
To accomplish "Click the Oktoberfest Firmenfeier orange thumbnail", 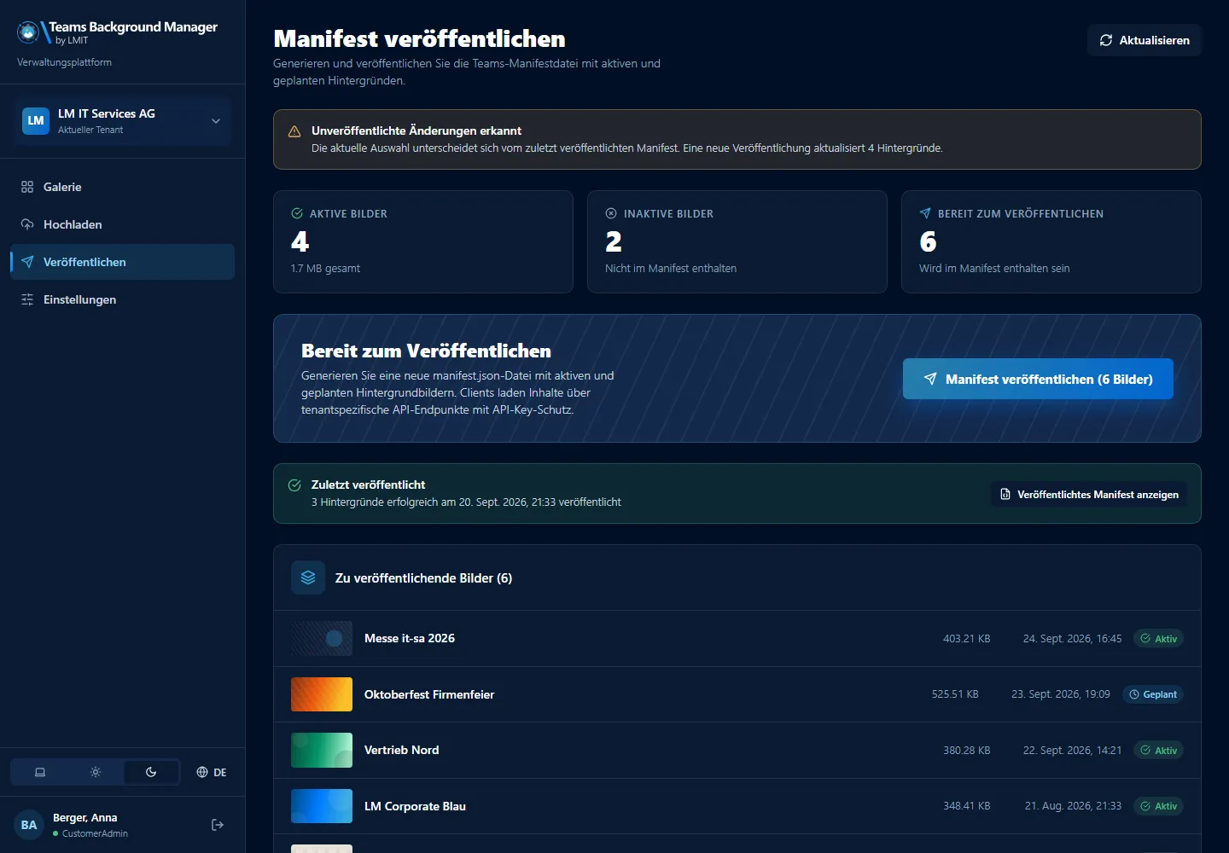I will click(322, 694).
